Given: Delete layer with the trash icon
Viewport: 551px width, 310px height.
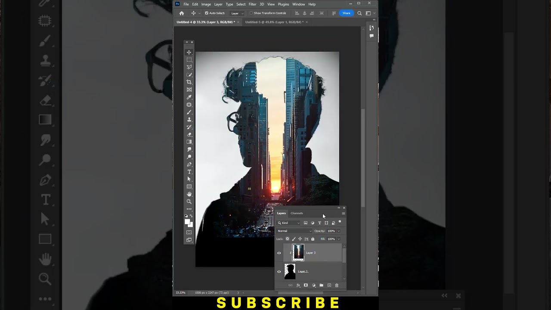Looking at the screenshot, I should point(337,285).
